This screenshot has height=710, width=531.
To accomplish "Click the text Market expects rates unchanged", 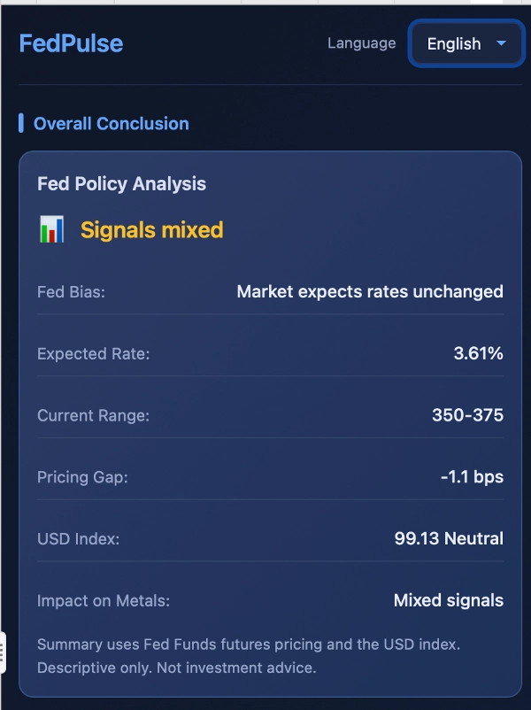I will 369,291.
